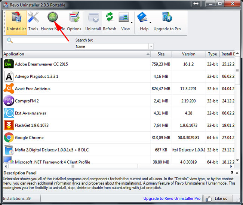The height and width of the screenshot is (205, 243).
Task: Open the Search by Name combo box
Action: coord(114,47)
